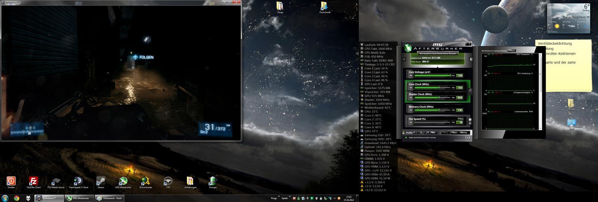Image resolution: width=598 pixels, height=202 pixels.
Task: Click the Download 1645.1 KB/s entry
Action: click(x=378, y=143)
